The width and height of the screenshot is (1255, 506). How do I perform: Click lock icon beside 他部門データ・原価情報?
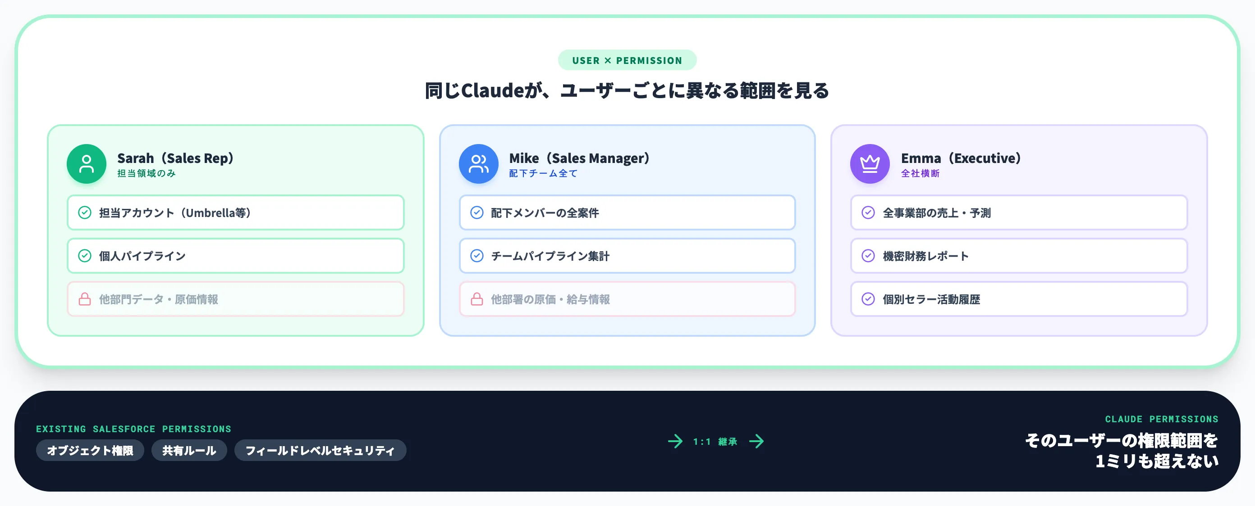(x=85, y=299)
